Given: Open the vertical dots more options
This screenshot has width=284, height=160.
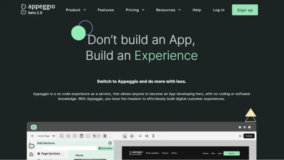Looking at the screenshot, I should coord(159,136).
